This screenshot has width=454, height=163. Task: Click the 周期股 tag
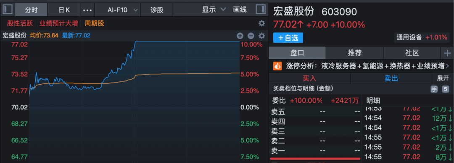94,23
